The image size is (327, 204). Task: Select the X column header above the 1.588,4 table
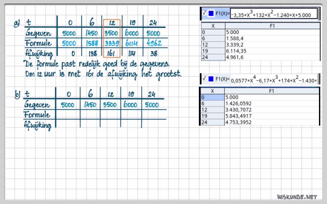(x=213, y=26)
